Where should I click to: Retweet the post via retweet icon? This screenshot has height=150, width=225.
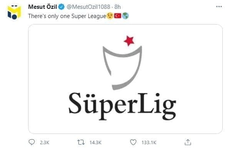click(x=81, y=142)
